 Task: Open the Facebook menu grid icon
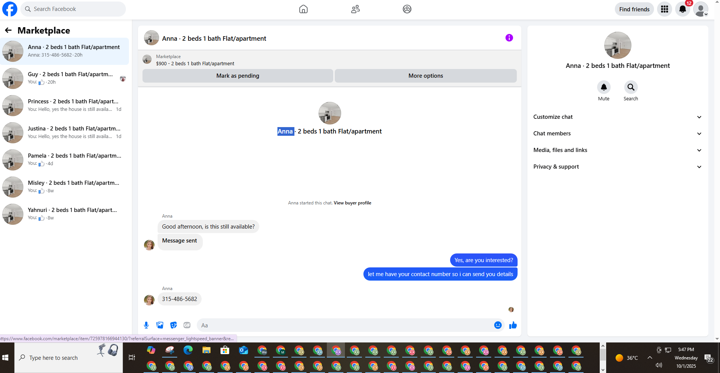[665, 9]
